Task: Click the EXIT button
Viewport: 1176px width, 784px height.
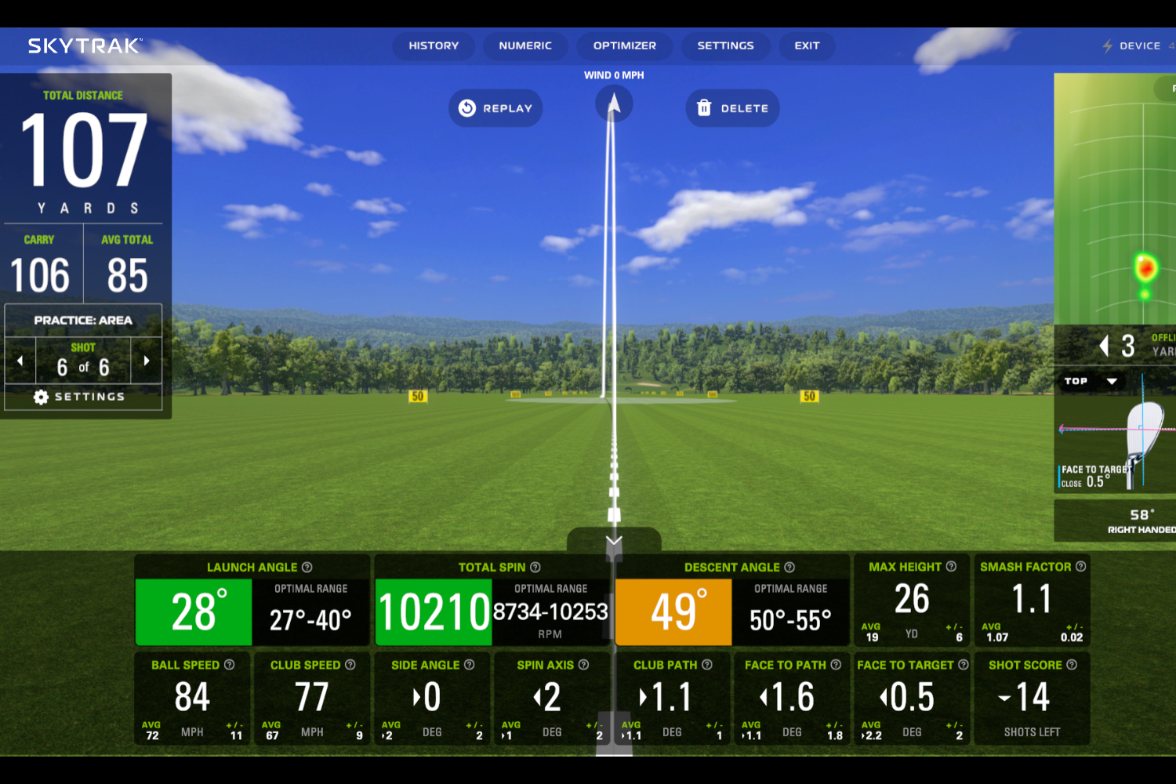Action: pos(807,45)
